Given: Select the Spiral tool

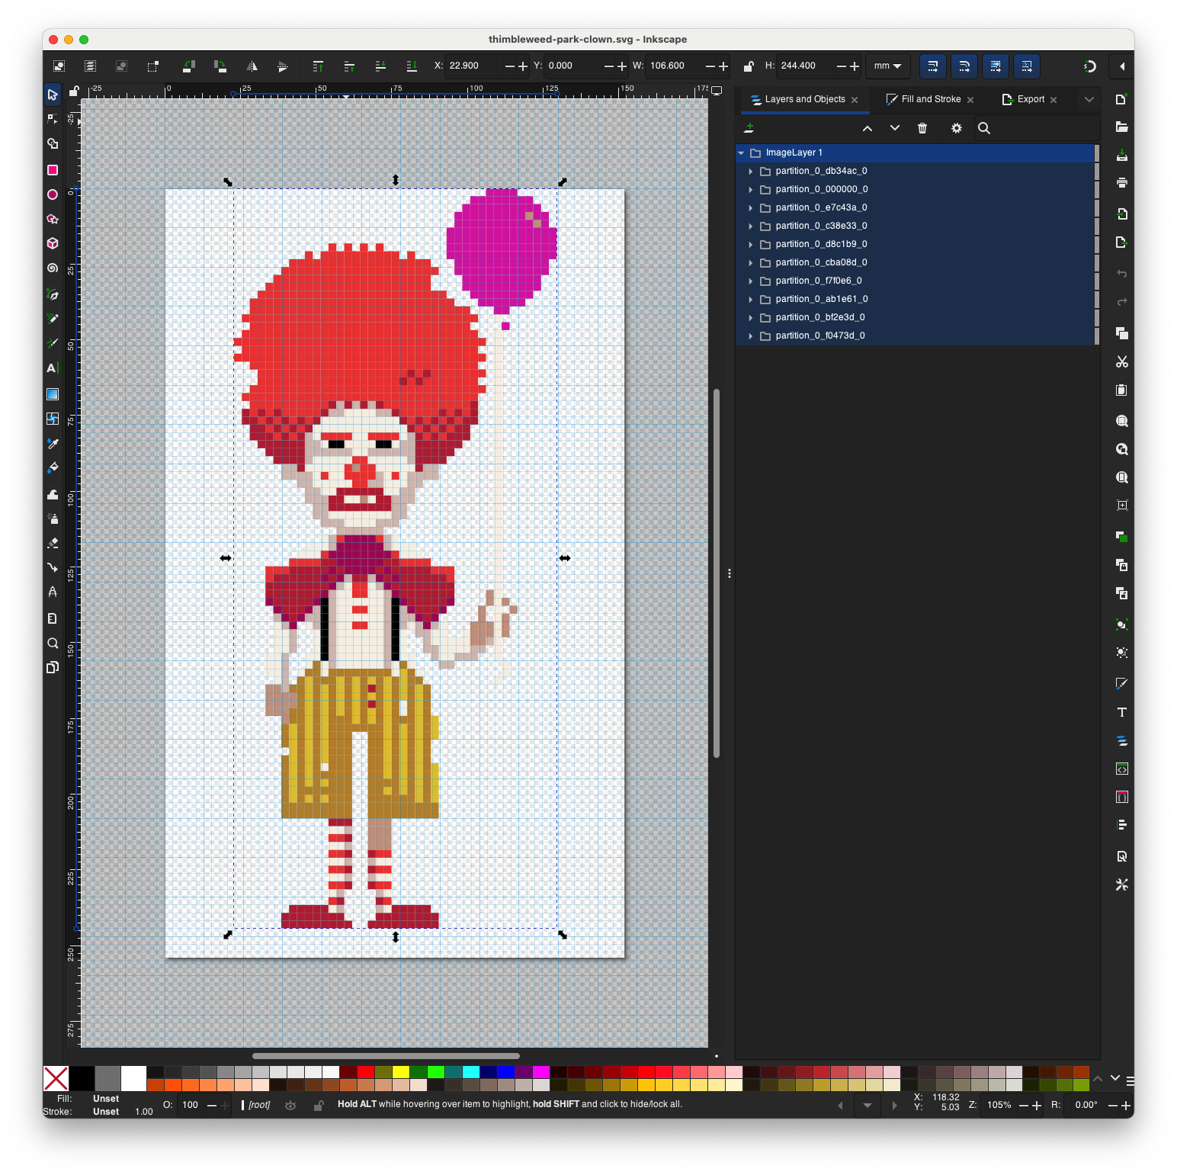Looking at the screenshot, I should [x=53, y=268].
